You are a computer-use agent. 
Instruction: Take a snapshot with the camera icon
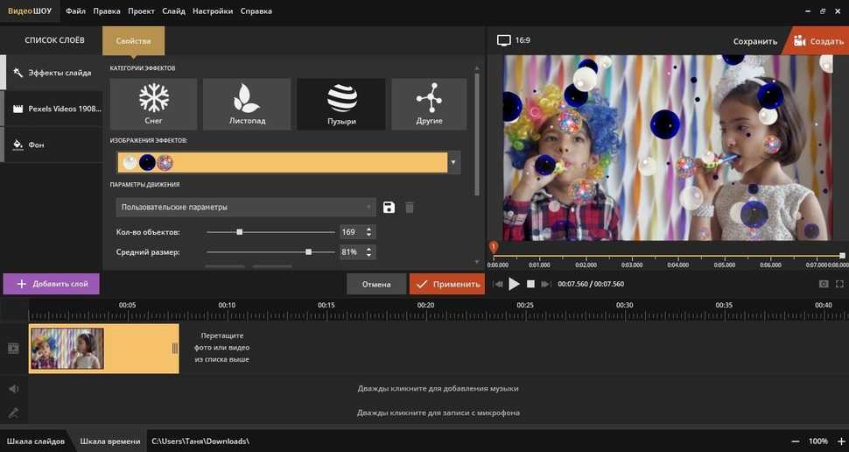click(824, 284)
